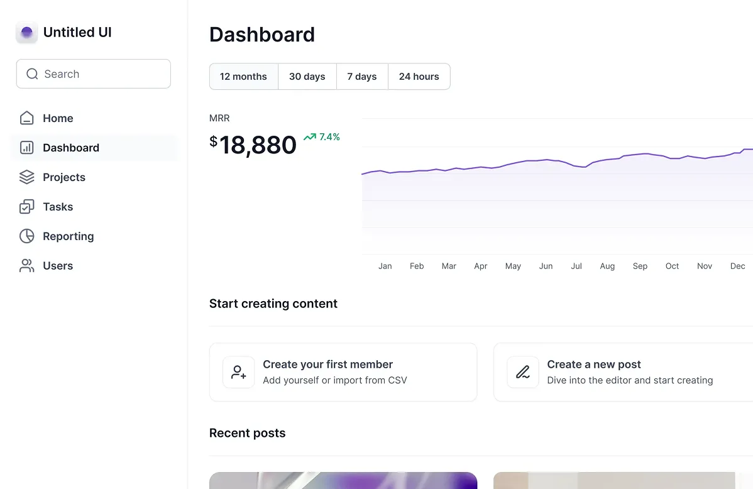Click the MRR label
Image resolution: width=753 pixels, height=489 pixels.
pyautogui.click(x=219, y=118)
